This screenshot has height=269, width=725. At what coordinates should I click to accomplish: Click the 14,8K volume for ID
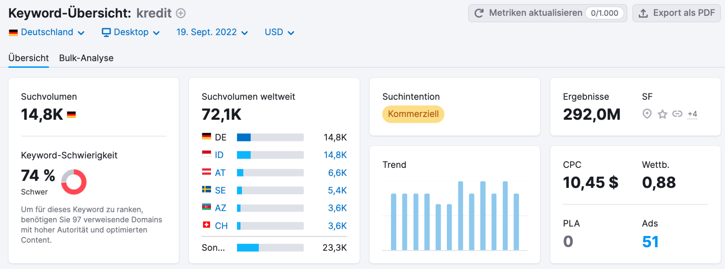point(335,155)
